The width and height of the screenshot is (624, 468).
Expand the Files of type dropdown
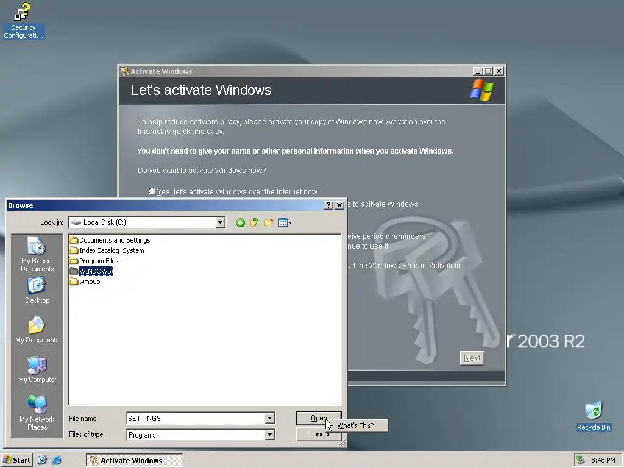tap(269, 434)
